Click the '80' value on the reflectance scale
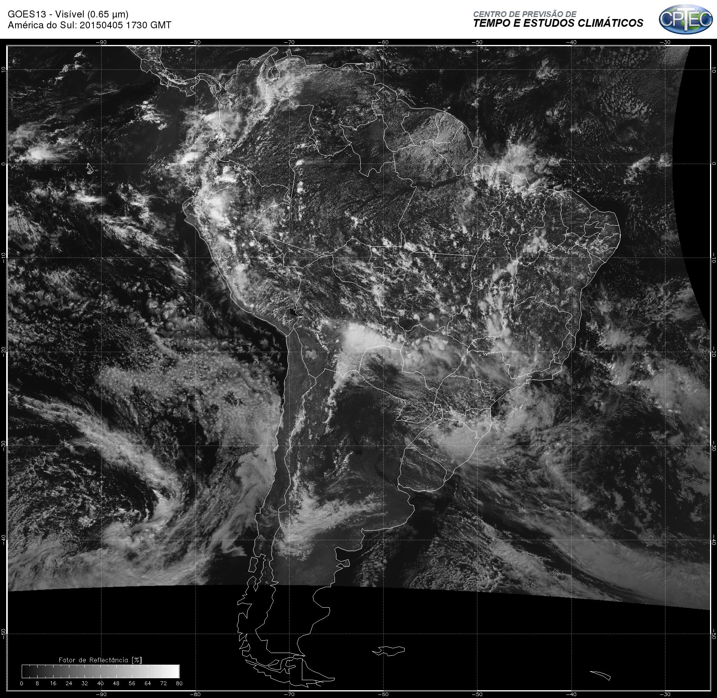This screenshot has height=698, width=717. (x=179, y=683)
